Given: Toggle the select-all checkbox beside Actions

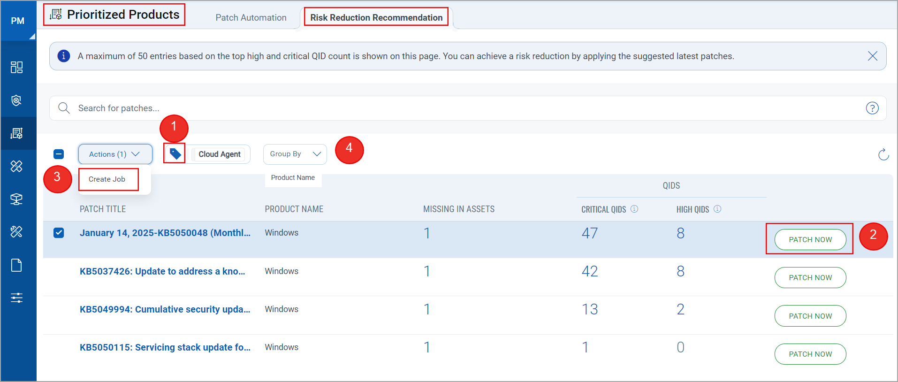Looking at the screenshot, I should [59, 154].
